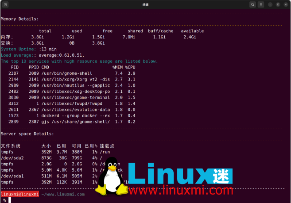Click the 2.4Gi available memory value

pos(190,37)
